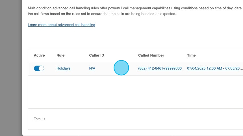Screen dimensions: 243x136
Task: Toggle the Active switch for Holidays rule
Action: coord(39,68)
